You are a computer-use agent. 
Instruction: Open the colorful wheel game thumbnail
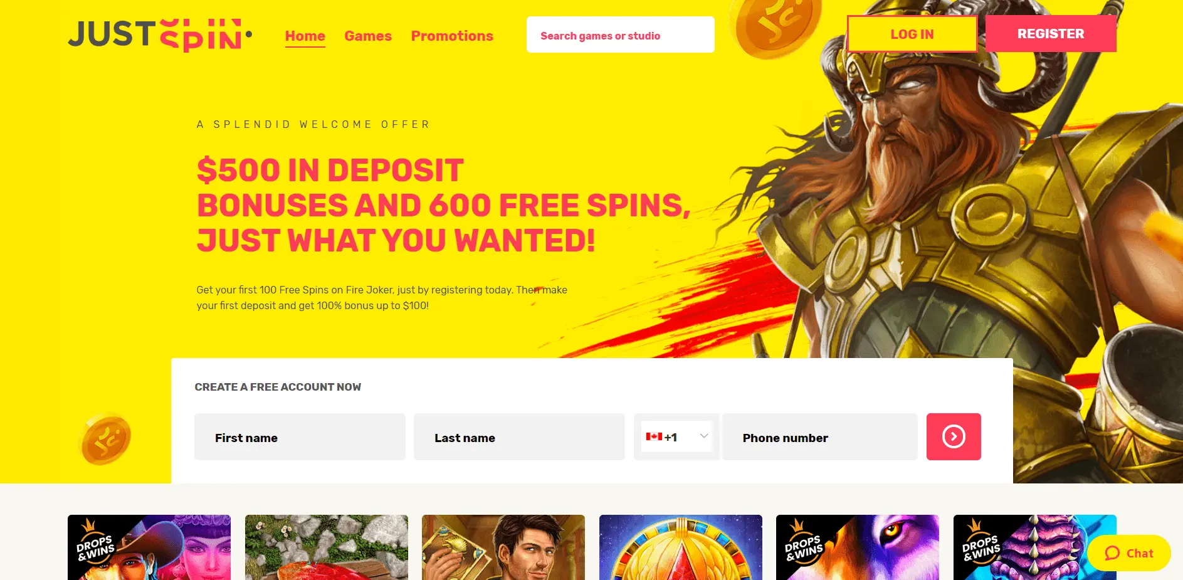click(681, 547)
